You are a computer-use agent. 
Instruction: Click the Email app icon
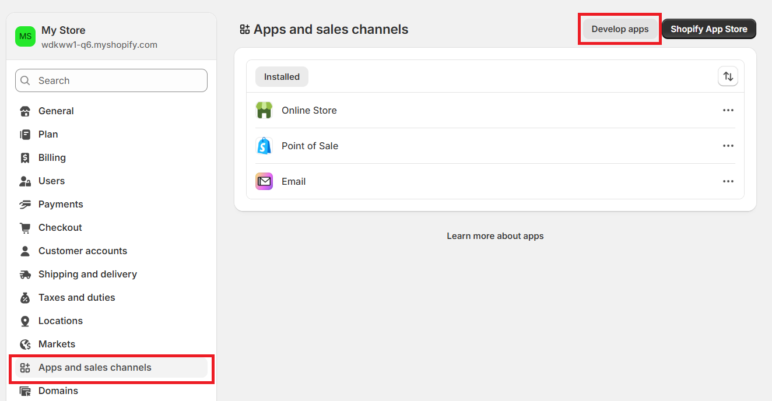(264, 181)
